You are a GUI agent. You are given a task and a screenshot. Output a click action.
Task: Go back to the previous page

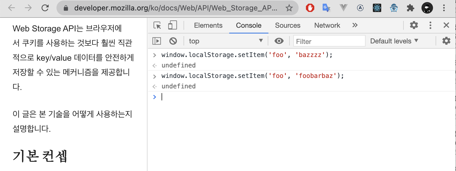12,8
